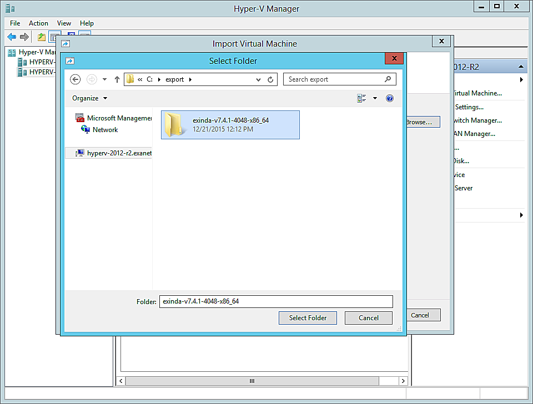Select the exinda-v7.4.1-4048-x86_64 folder icon
Image resolution: width=533 pixels, height=404 pixels.
point(176,125)
